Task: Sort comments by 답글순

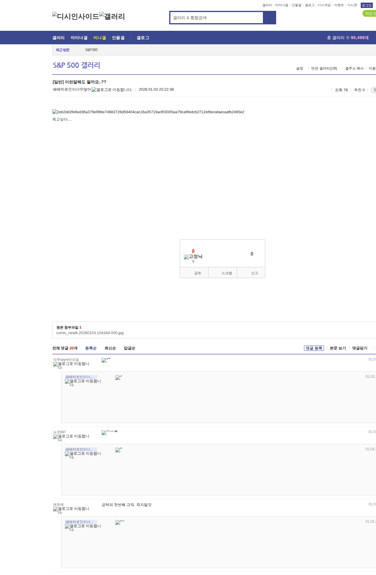Action: click(130, 348)
